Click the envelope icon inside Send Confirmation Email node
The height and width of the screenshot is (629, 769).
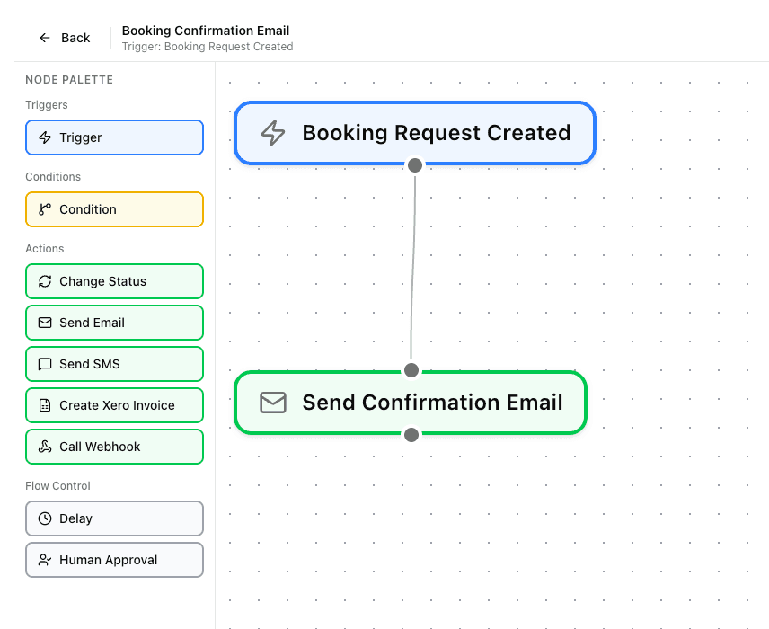[x=272, y=403]
